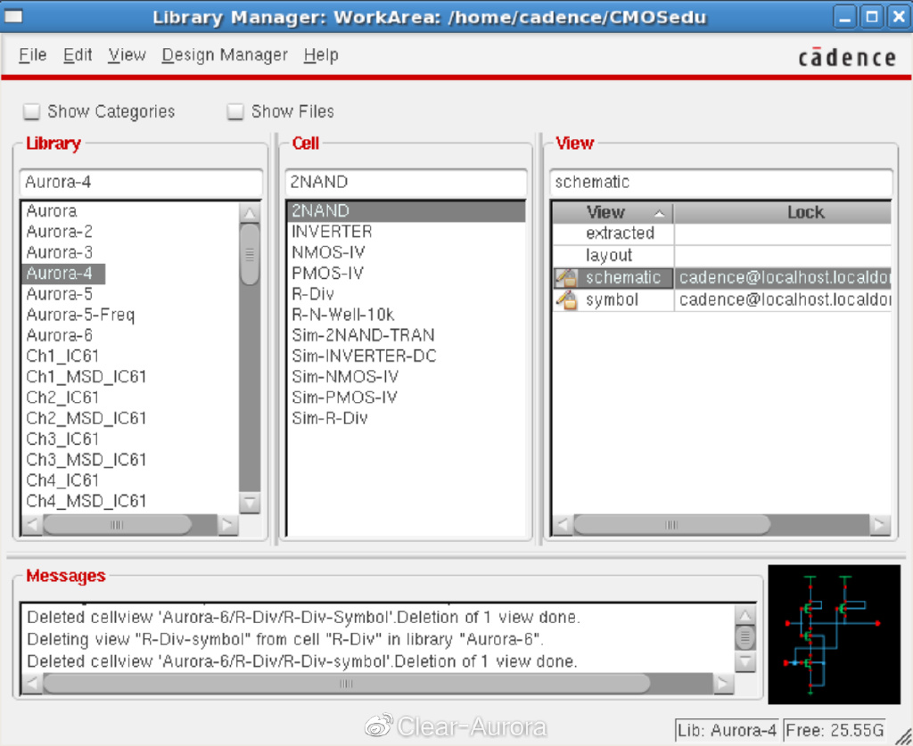Image resolution: width=913 pixels, height=746 pixels.
Task: Click the Messages horizontal scrollbar thumb
Action: 347,684
